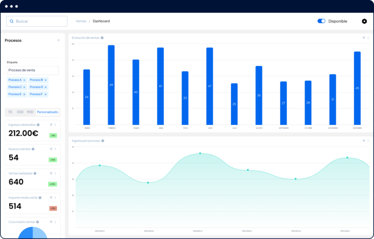Collapse the Procesos sidebar panel
The width and height of the screenshot is (374, 239).
[x=58, y=40]
